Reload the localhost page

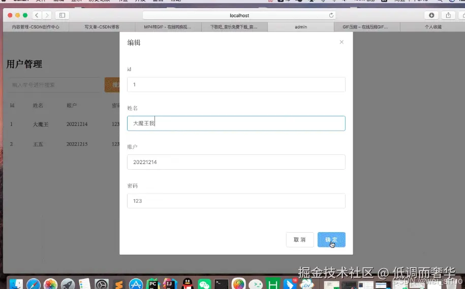pos(331,15)
